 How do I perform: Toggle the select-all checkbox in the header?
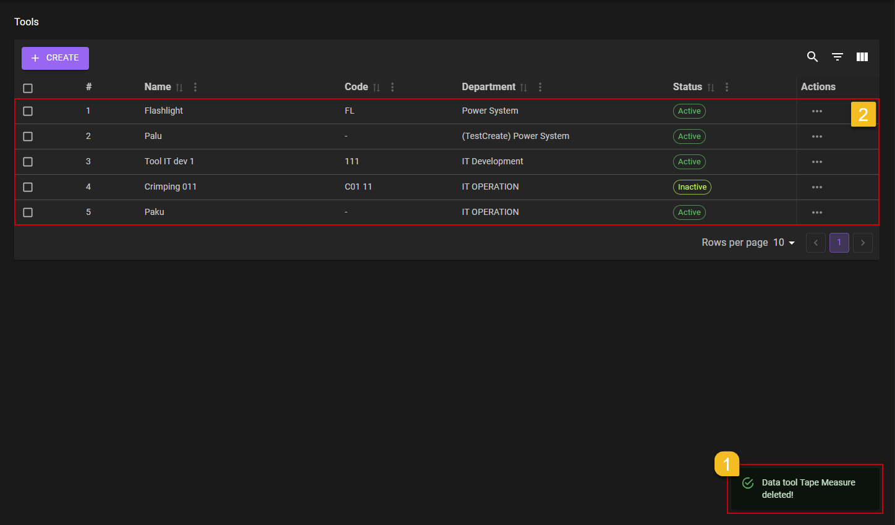(x=28, y=88)
